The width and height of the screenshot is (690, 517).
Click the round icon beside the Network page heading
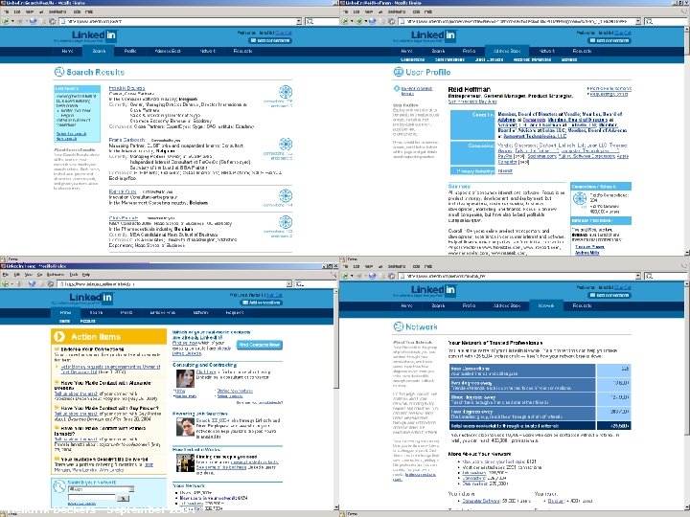[399, 326]
